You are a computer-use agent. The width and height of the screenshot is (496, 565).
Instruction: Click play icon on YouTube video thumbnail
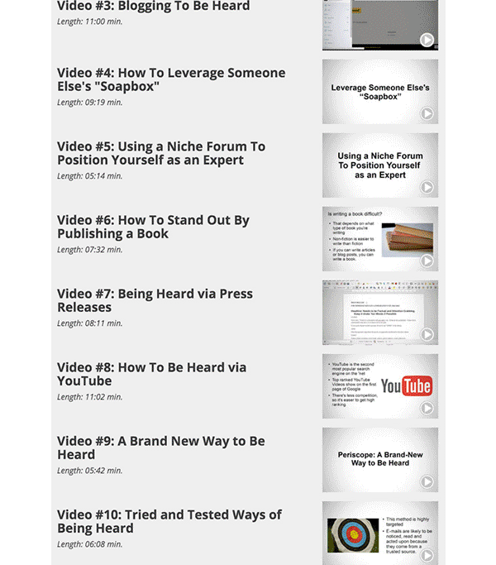click(x=427, y=408)
